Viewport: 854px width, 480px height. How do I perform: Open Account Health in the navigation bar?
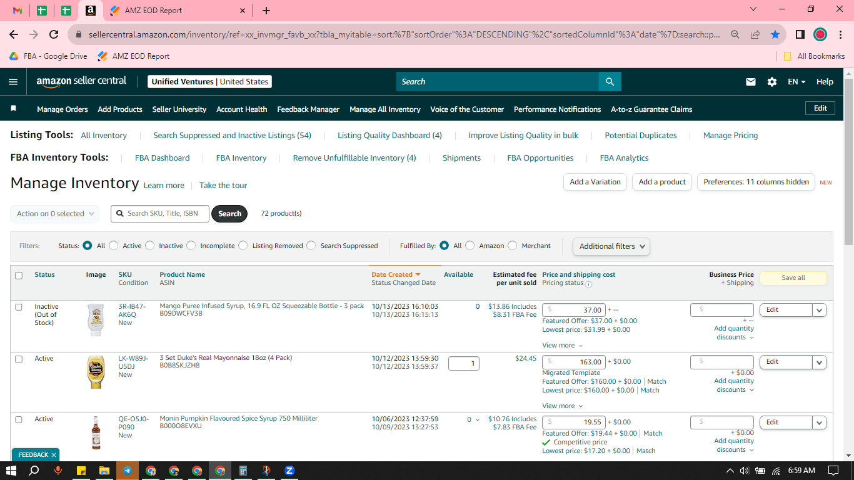242,109
